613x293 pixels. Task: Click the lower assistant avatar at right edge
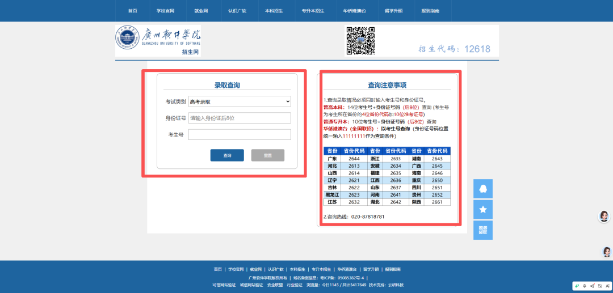click(606, 252)
